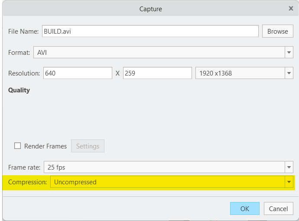Viewport: 299px width, 221px height.
Task: Confirm the capture with OK
Action: click(x=244, y=208)
